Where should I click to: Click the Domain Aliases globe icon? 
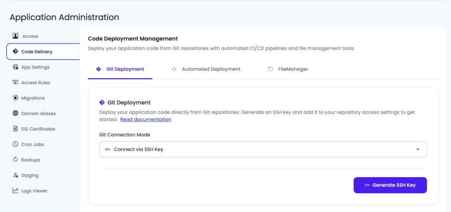click(15, 113)
